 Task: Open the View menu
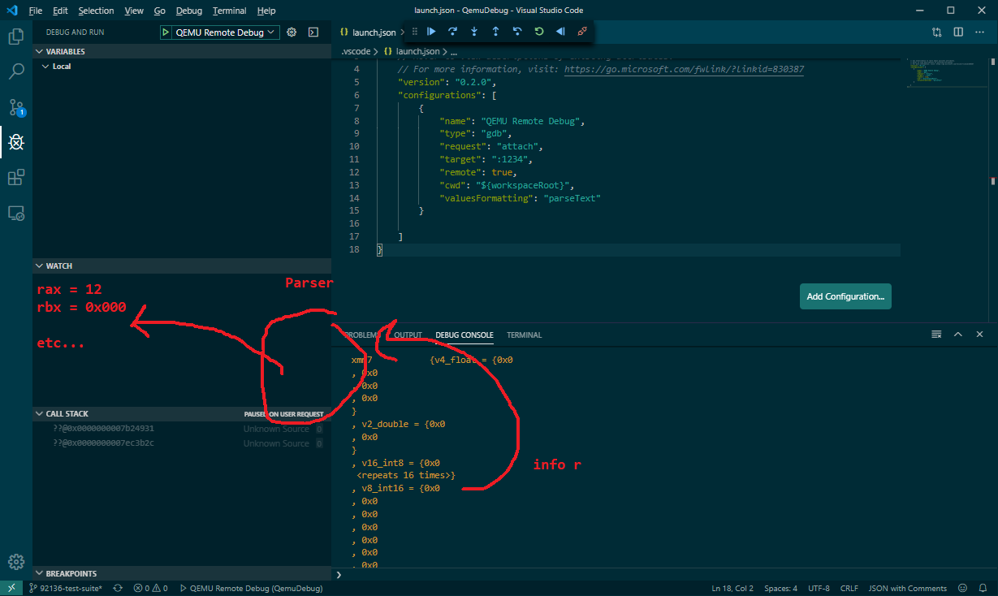pos(135,11)
